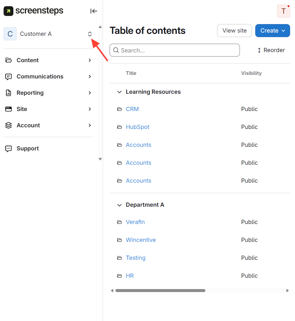This screenshot has height=321, width=295.
Task: Click the folder icon beside HubSpot
Action: (119, 127)
